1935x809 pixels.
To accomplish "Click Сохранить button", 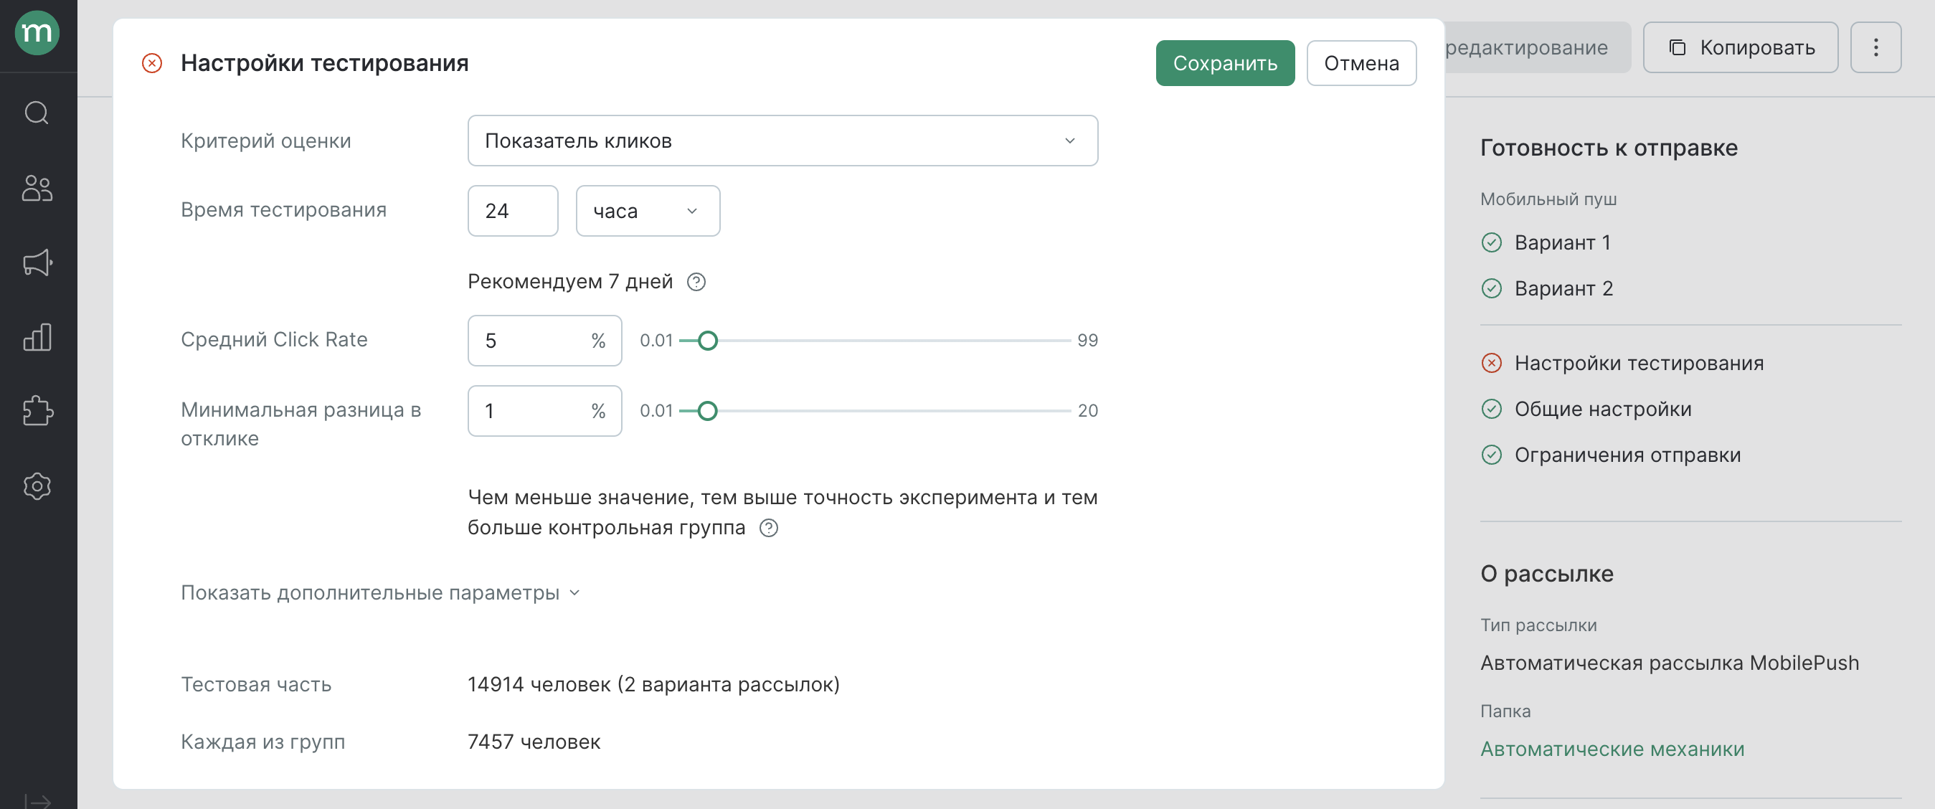I will 1224,63.
